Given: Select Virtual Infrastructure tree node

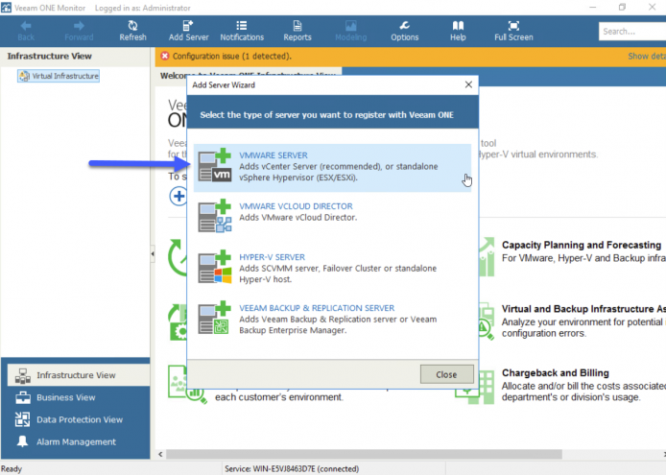Looking at the screenshot, I should [x=59, y=76].
